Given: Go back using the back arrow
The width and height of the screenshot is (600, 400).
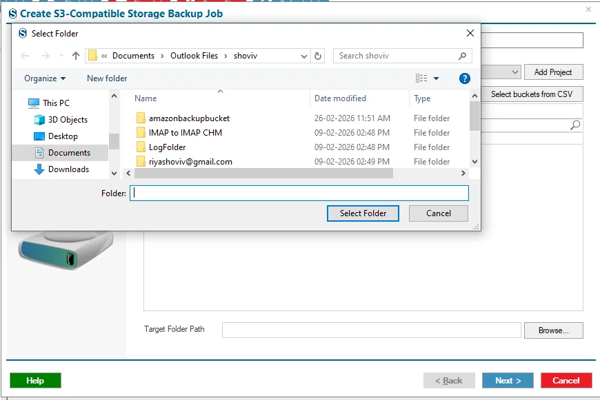Looking at the screenshot, I should click(x=26, y=56).
